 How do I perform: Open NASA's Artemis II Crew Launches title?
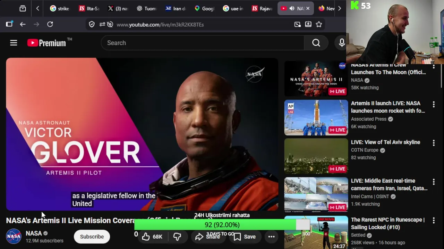[388, 69]
